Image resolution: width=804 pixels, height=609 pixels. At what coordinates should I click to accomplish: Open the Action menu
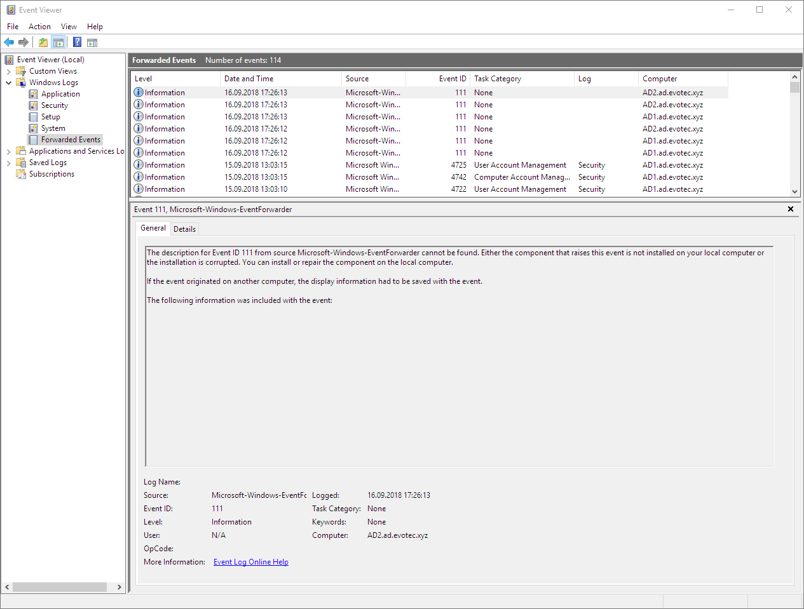39,27
